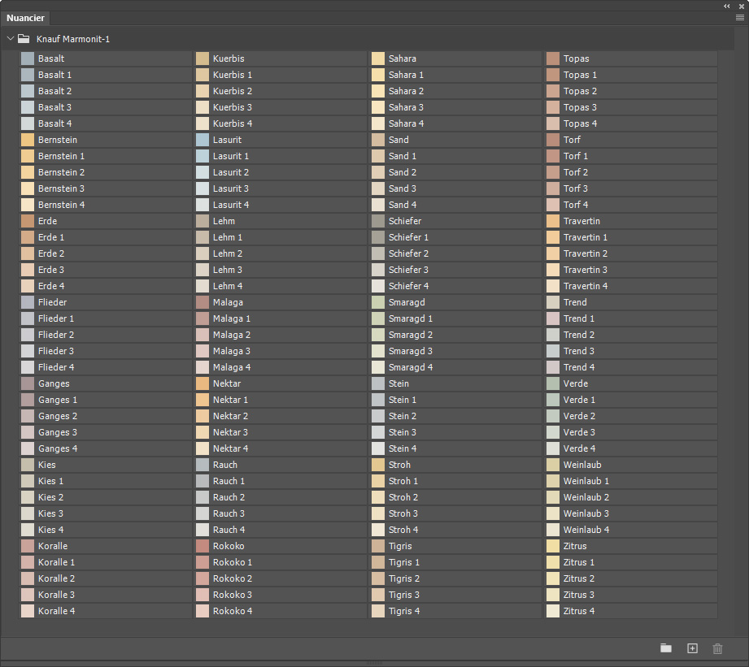Click the 'Kuerbis 4' label
The image size is (749, 667).
[233, 123]
